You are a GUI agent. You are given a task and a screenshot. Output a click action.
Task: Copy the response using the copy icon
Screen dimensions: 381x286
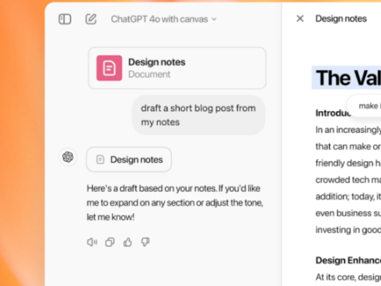coord(110,242)
